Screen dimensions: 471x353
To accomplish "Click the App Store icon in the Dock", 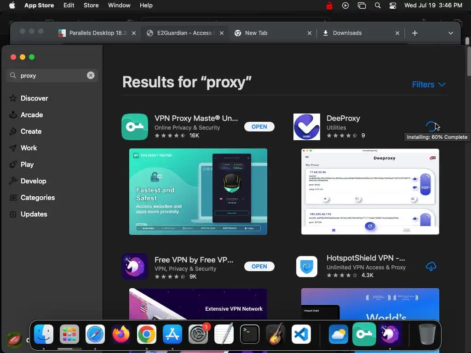I will (172, 334).
